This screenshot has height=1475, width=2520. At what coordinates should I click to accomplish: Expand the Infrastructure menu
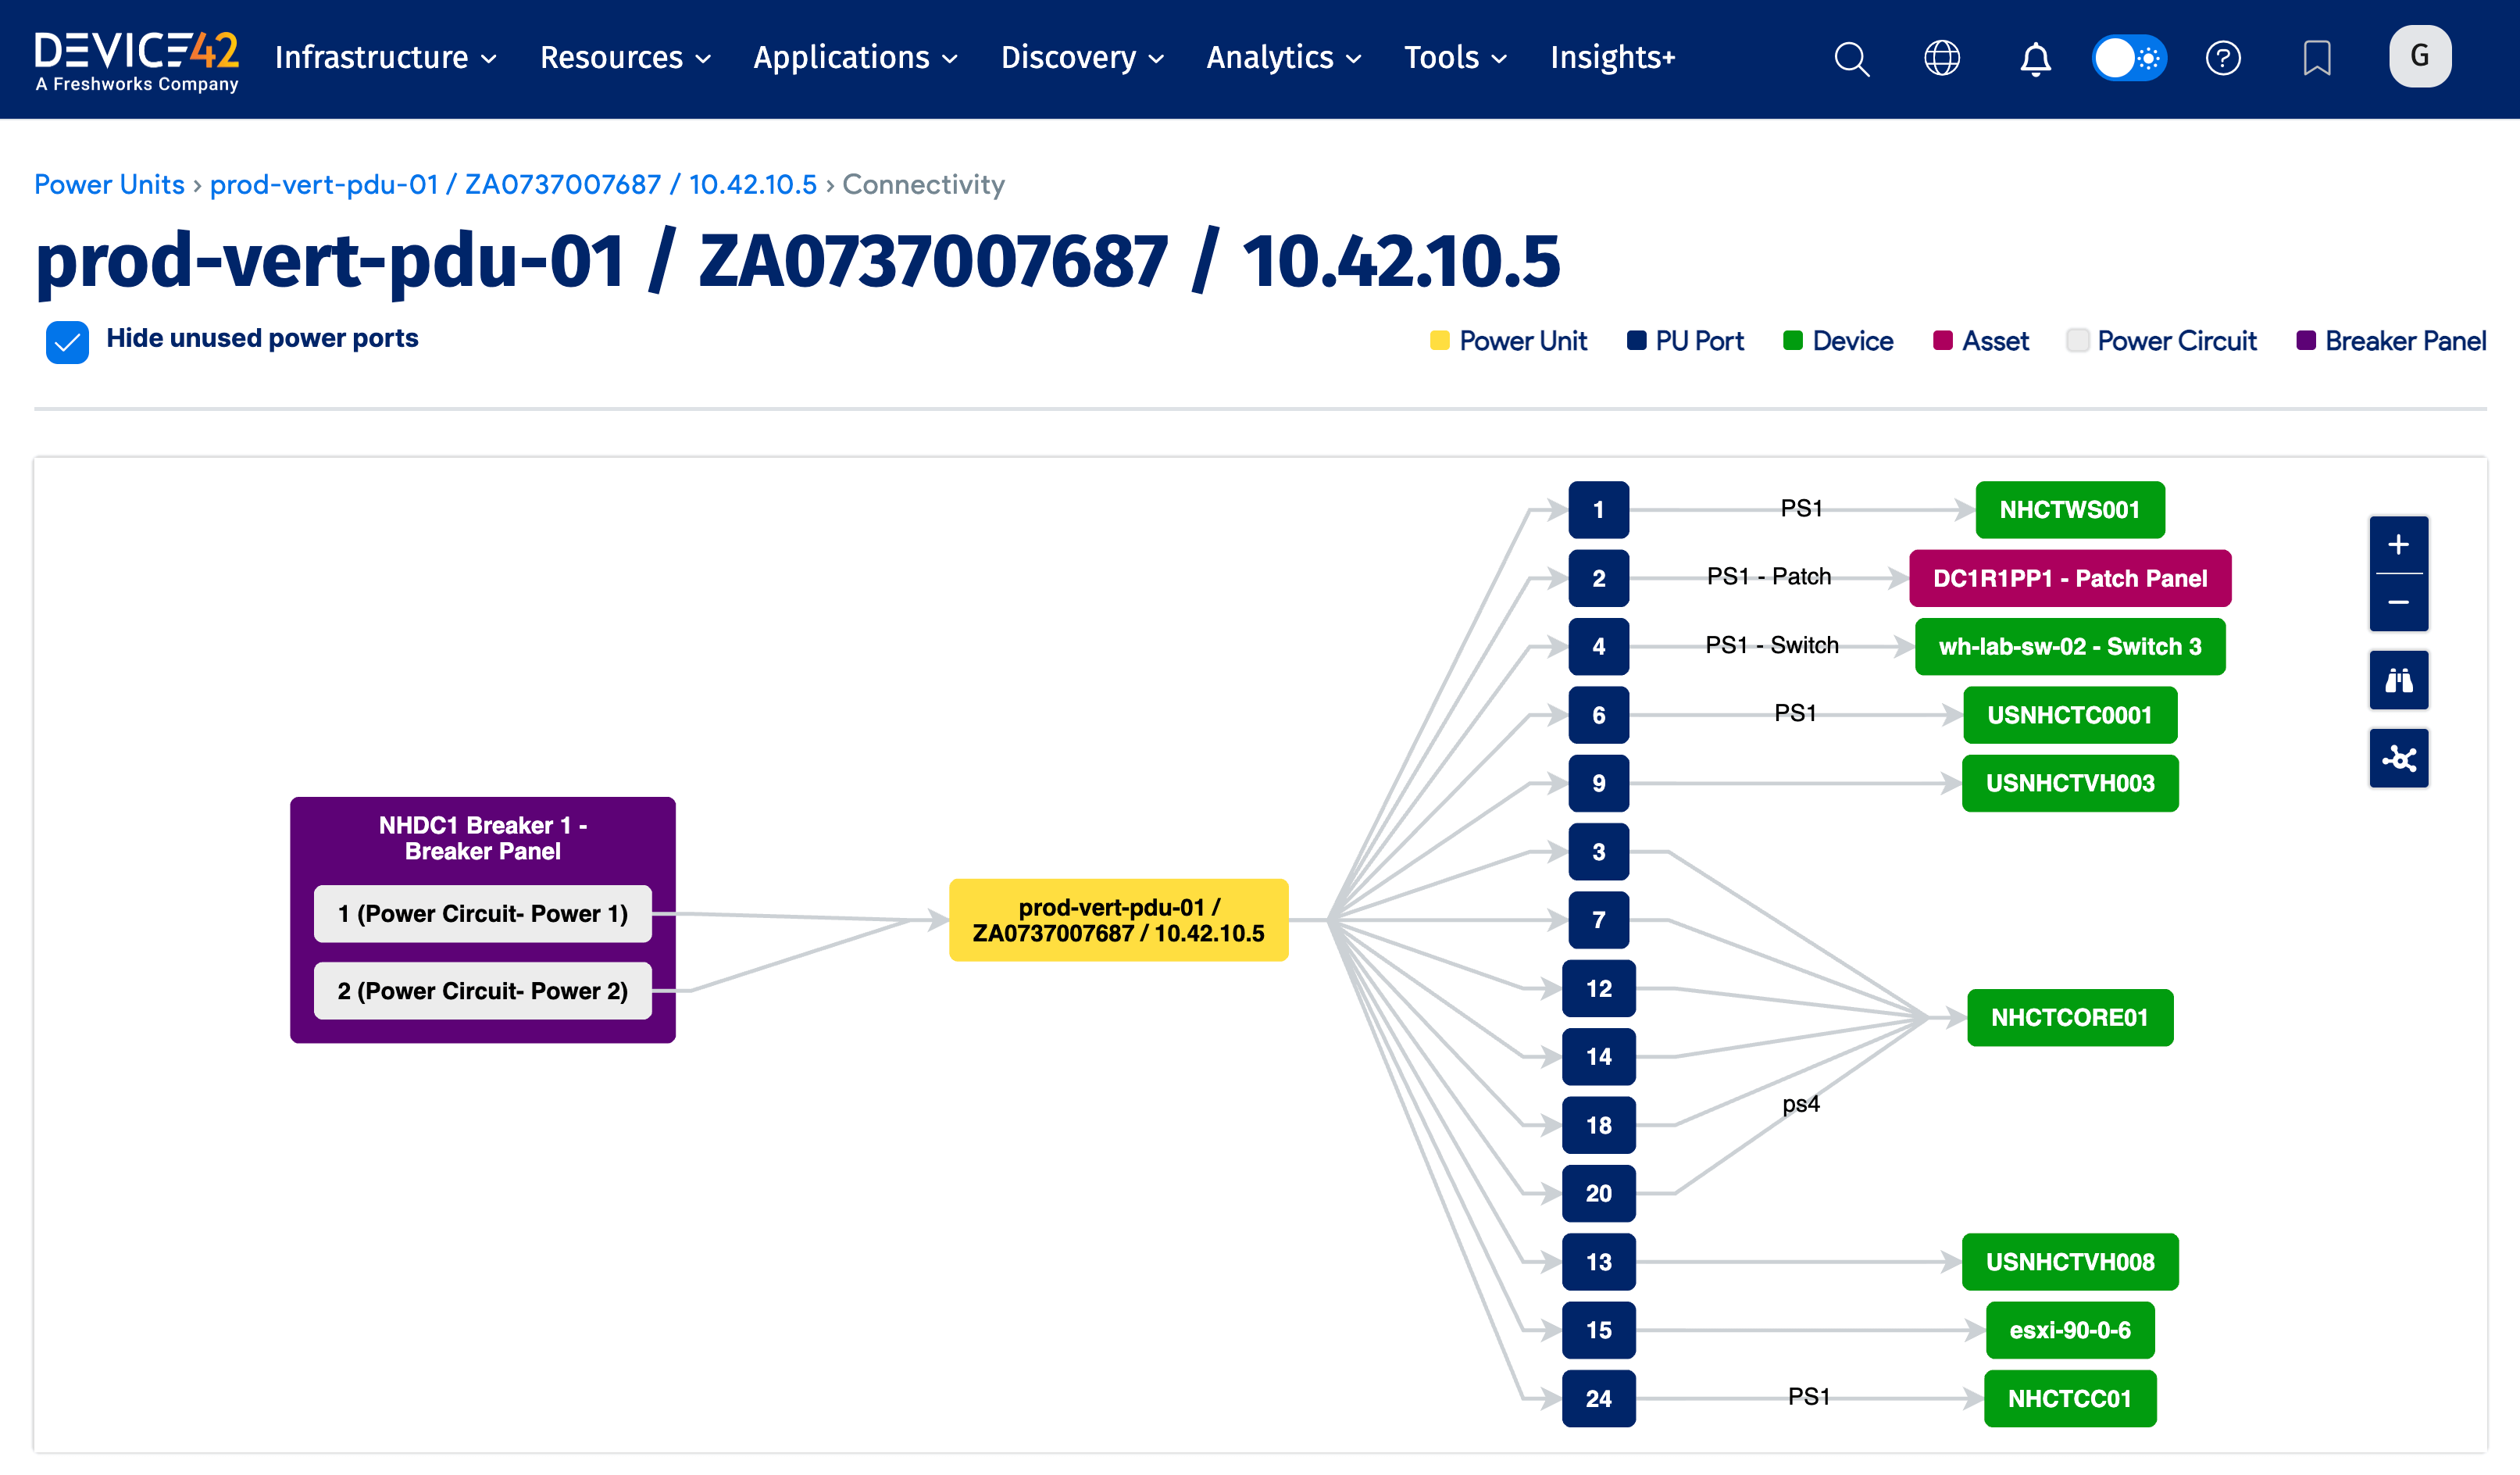385,58
